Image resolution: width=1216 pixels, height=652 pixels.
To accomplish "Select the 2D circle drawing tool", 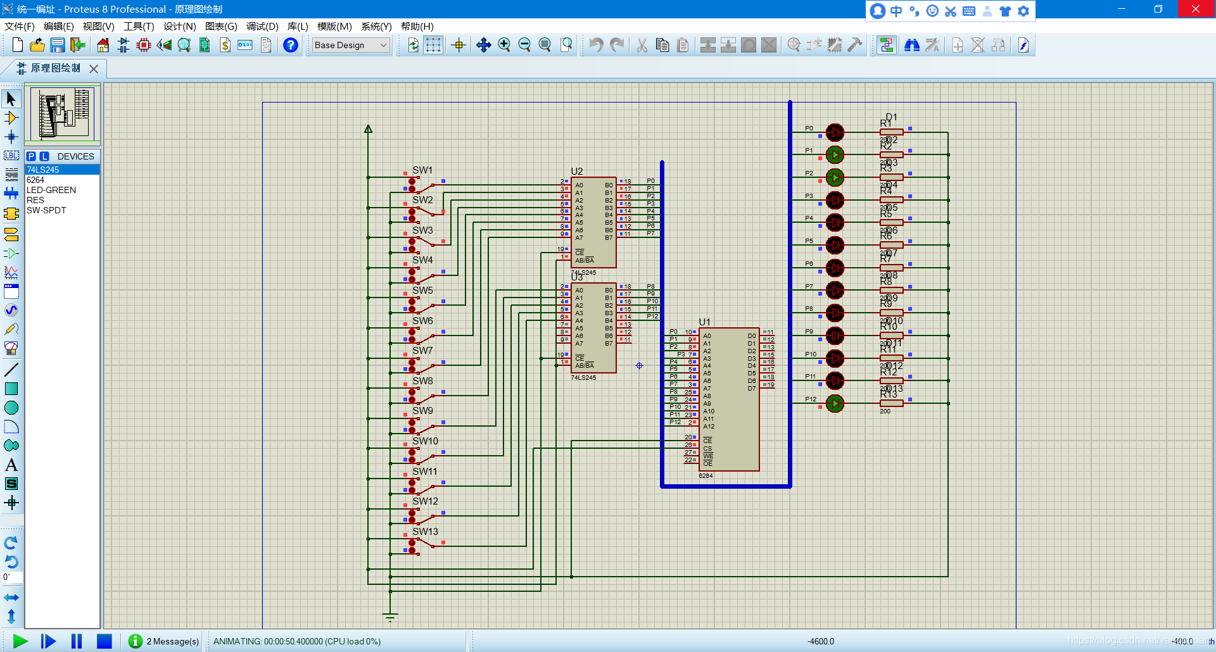I will [x=11, y=408].
